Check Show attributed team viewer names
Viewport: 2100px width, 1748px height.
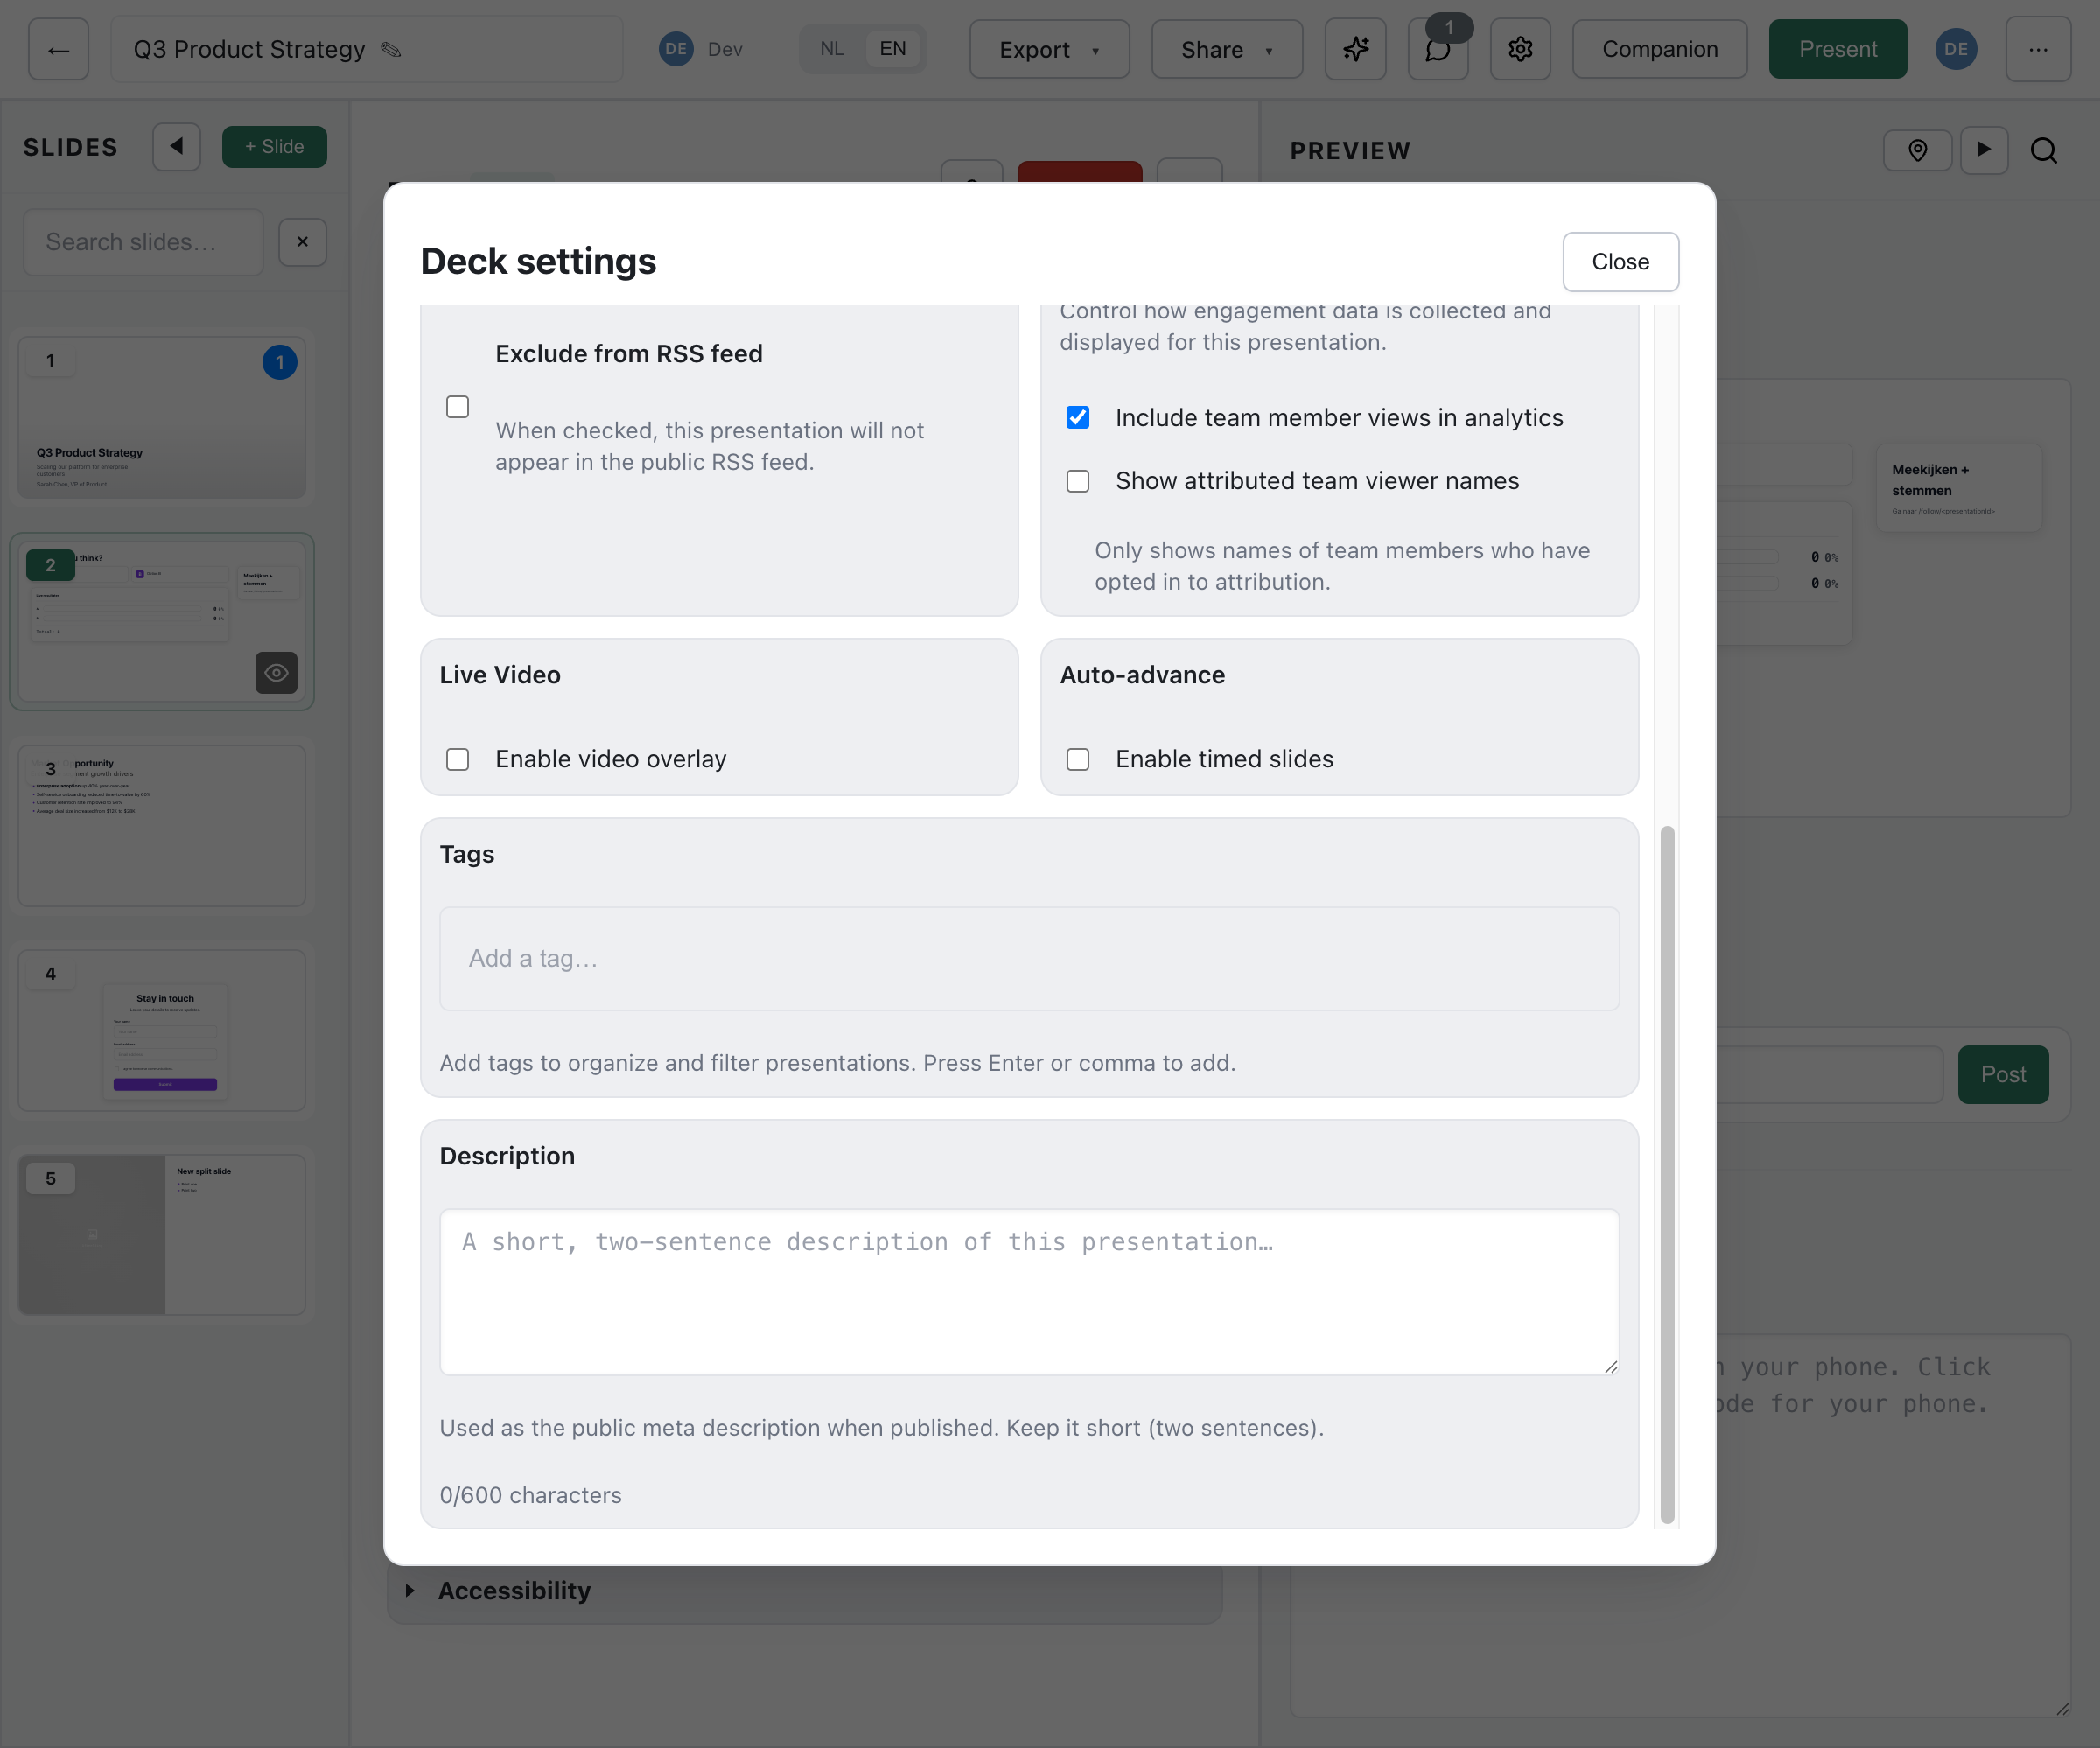pos(1077,481)
